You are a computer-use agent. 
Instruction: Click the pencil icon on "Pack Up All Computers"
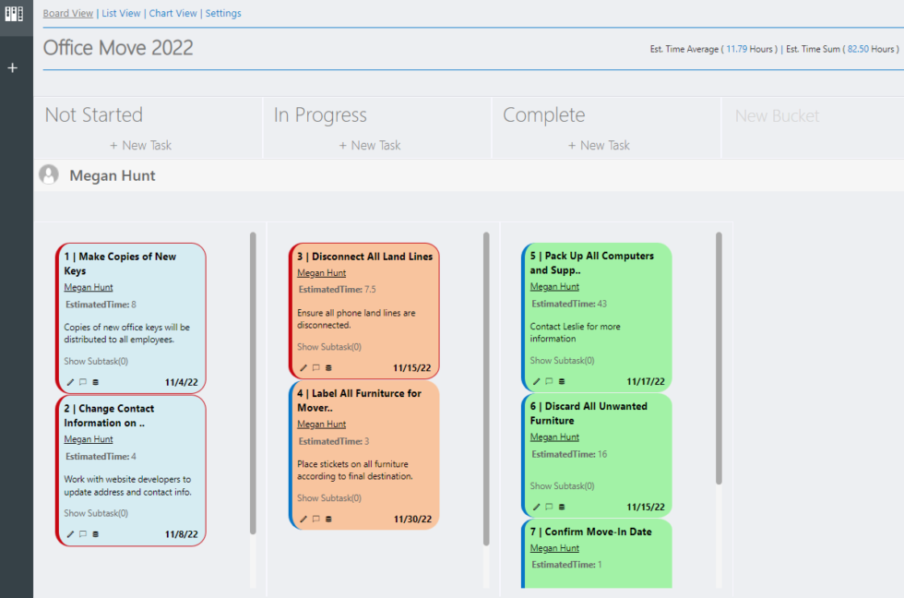[535, 380]
